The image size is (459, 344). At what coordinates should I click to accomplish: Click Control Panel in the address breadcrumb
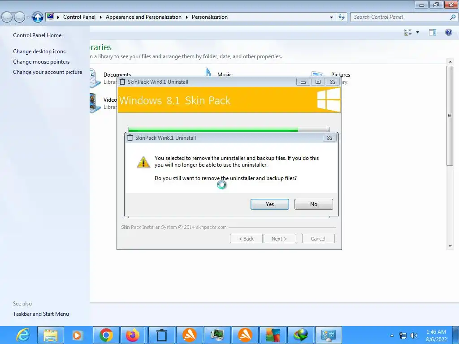click(79, 17)
